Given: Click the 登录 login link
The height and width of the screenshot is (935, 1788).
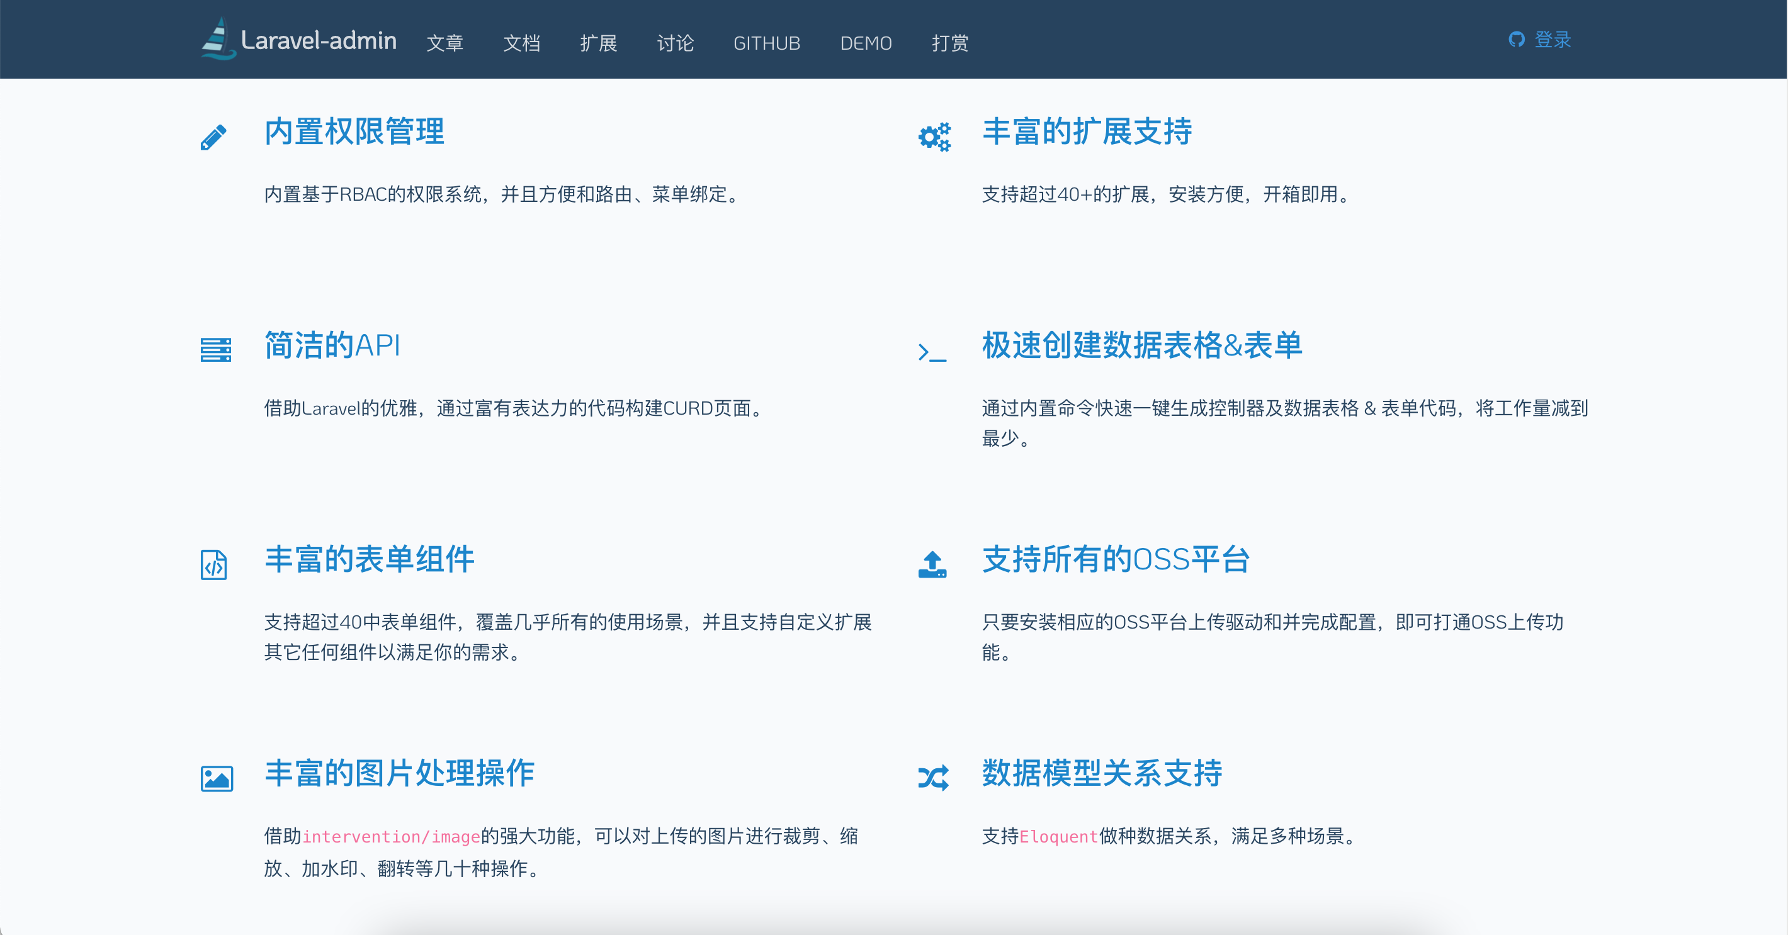Looking at the screenshot, I should tap(1553, 40).
